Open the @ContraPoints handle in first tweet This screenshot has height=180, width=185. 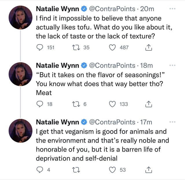(x=113, y=9)
